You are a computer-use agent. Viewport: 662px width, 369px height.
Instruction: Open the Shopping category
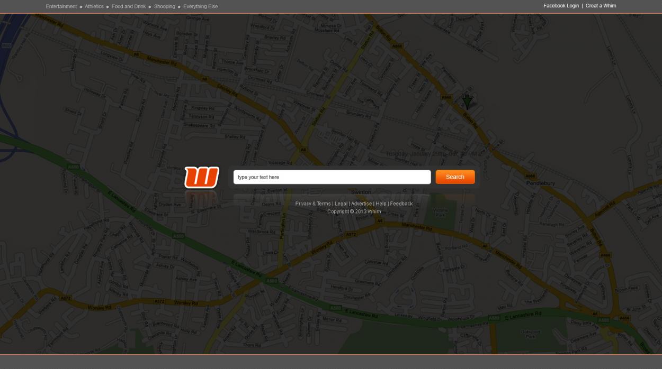point(164,6)
